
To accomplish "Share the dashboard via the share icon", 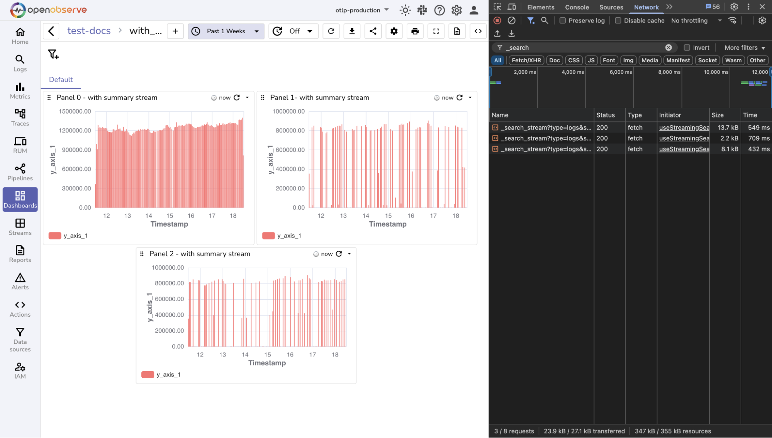I will coord(373,31).
